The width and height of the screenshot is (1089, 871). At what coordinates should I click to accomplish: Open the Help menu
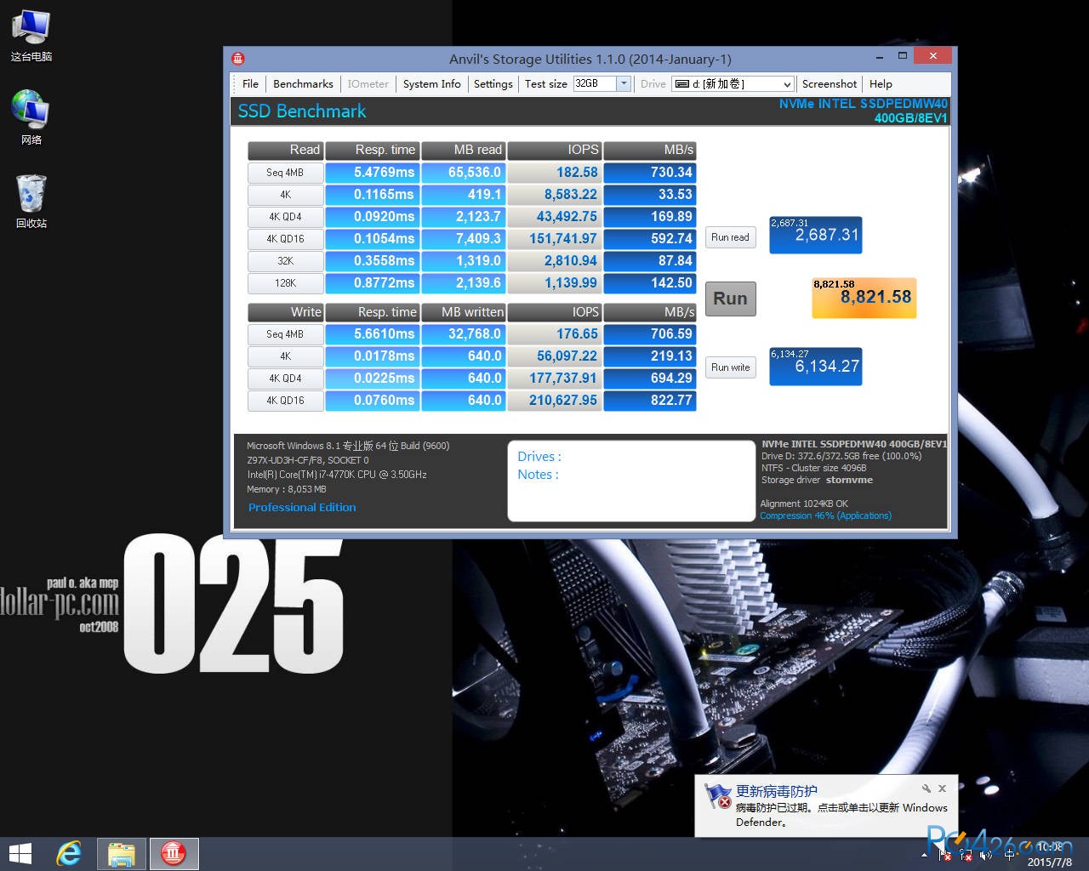click(881, 84)
